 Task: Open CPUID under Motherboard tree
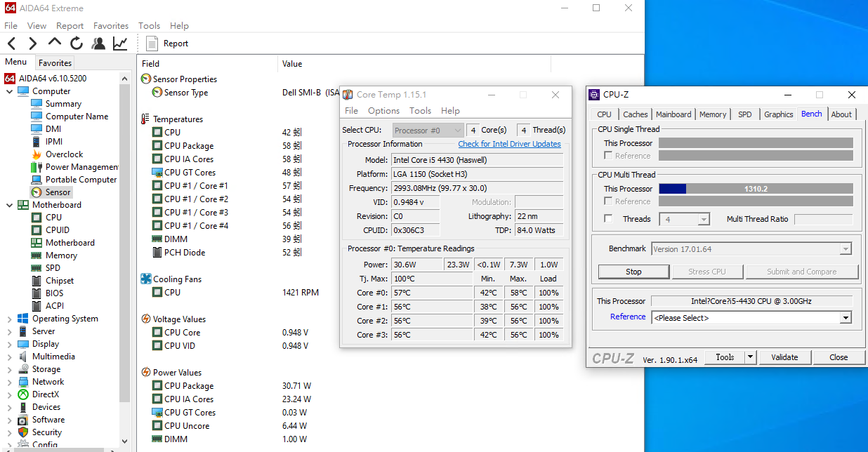(x=58, y=230)
